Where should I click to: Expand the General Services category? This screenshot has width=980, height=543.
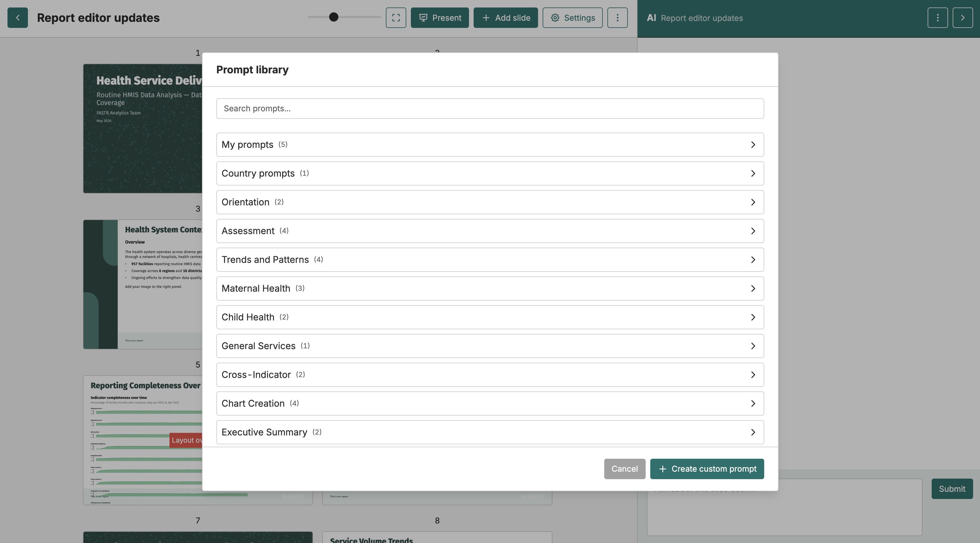pos(490,346)
